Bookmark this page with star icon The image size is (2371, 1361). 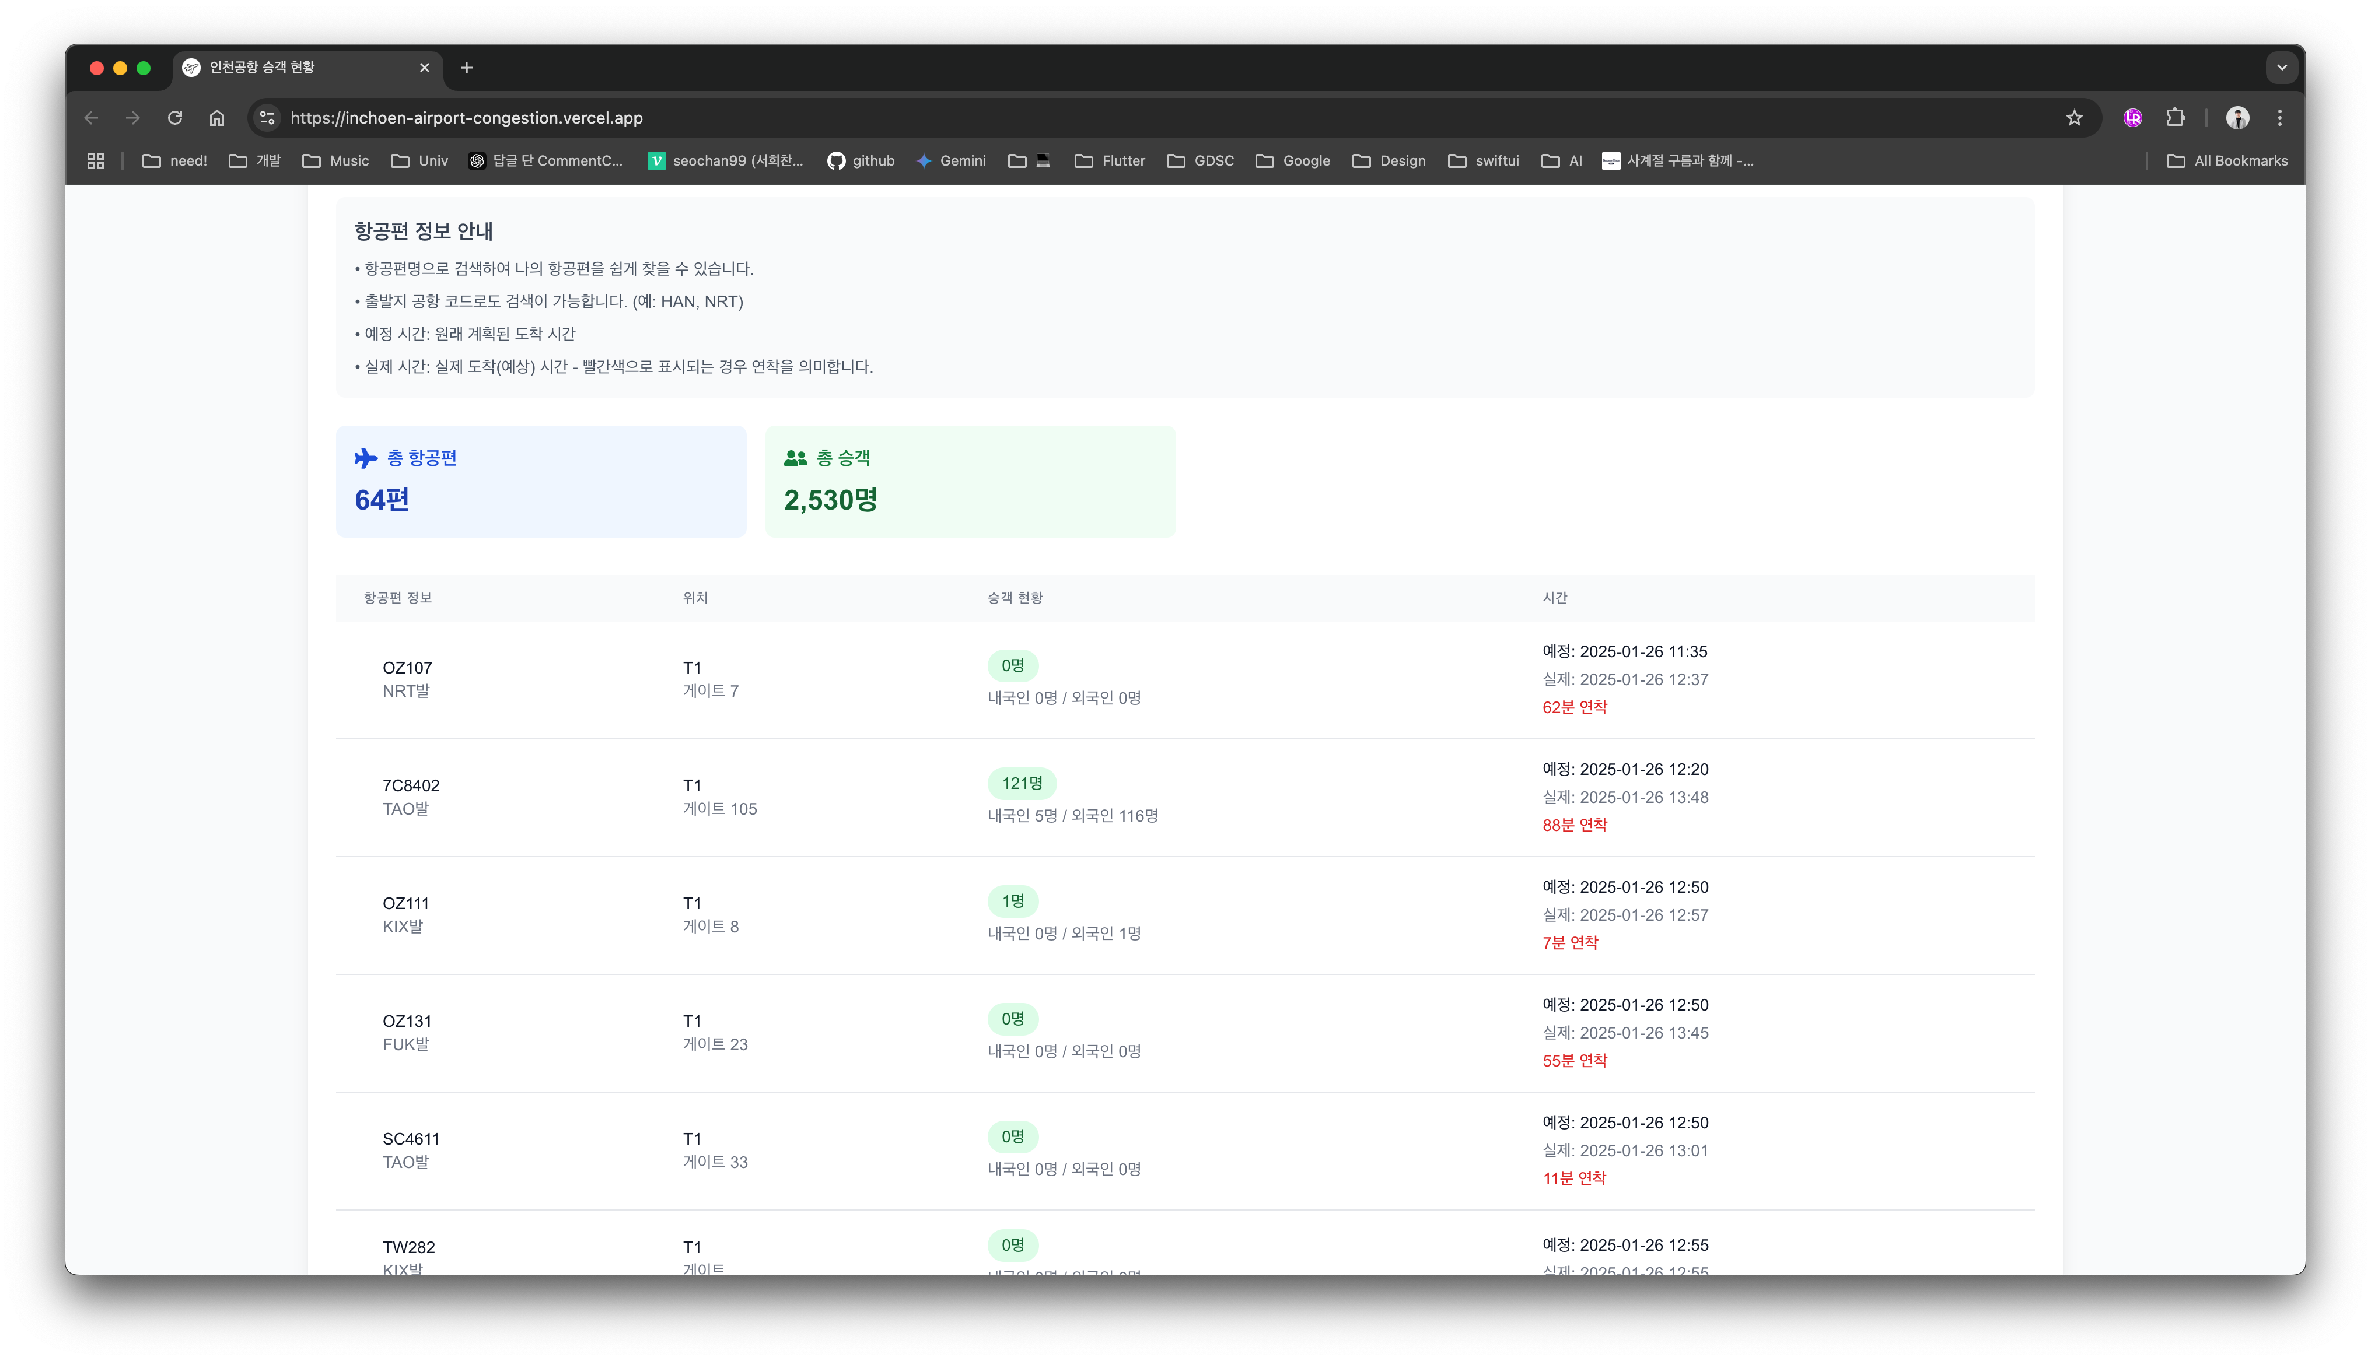tap(2073, 118)
